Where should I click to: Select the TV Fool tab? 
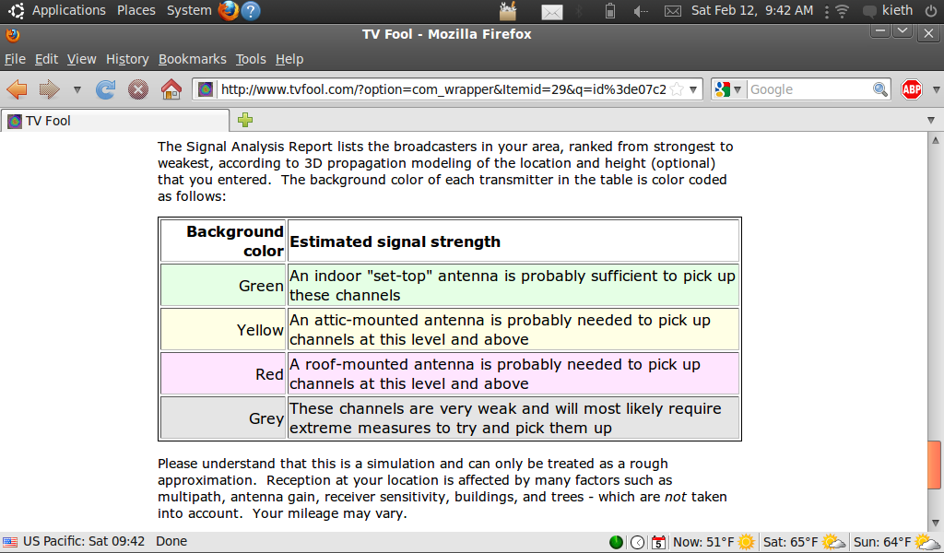click(x=113, y=121)
